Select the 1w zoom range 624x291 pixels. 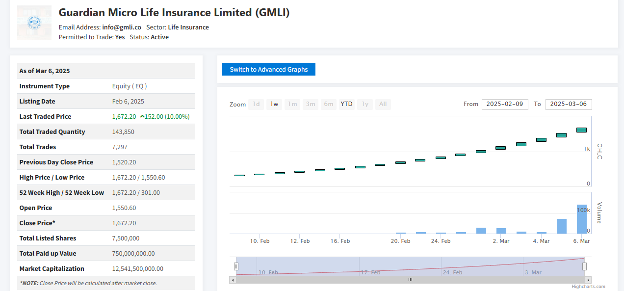(x=274, y=104)
